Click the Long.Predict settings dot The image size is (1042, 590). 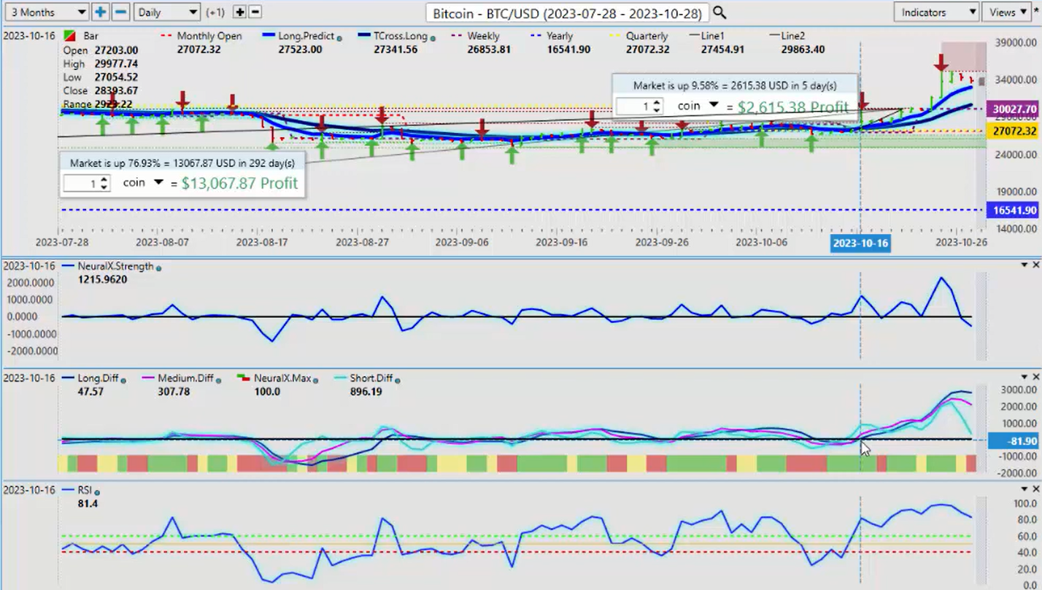point(339,37)
